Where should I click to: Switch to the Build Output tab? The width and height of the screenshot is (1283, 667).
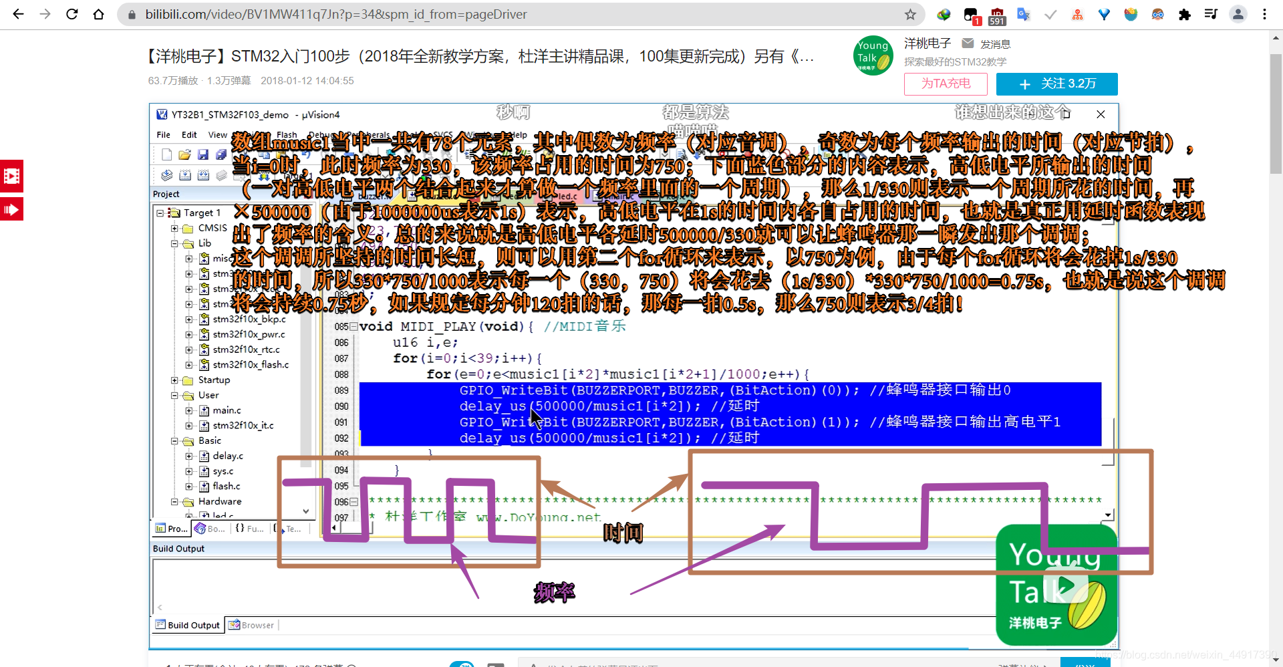click(x=188, y=625)
